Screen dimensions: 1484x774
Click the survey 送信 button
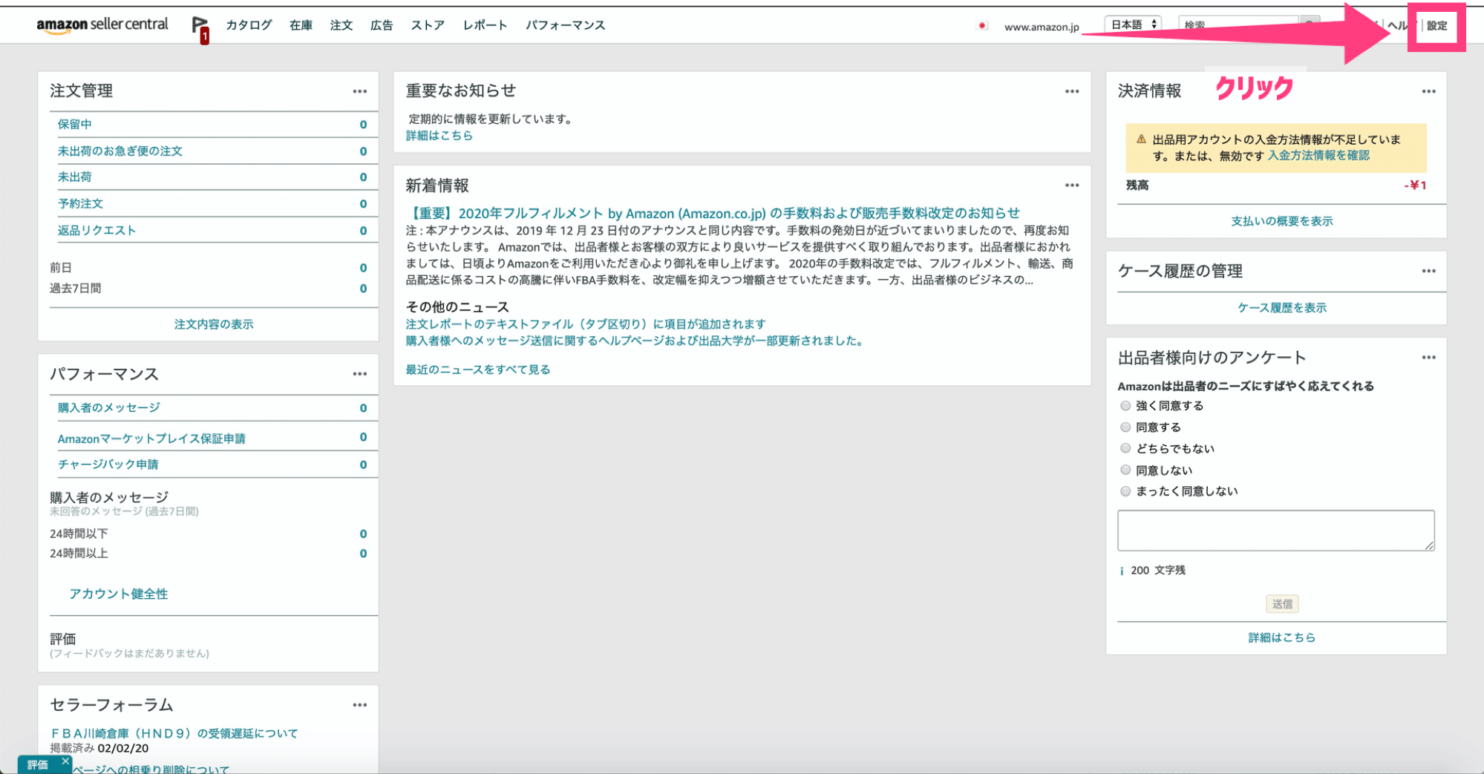[x=1282, y=604]
